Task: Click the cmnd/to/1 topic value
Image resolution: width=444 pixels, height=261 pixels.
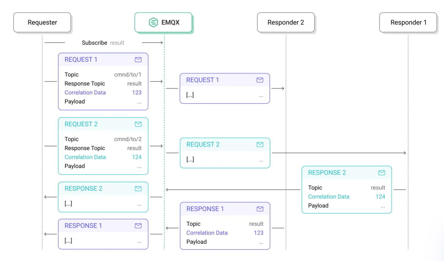Action: tap(128, 75)
